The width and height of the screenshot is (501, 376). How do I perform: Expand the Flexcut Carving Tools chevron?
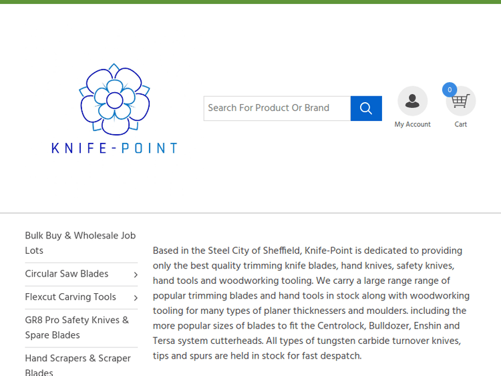click(136, 297)
